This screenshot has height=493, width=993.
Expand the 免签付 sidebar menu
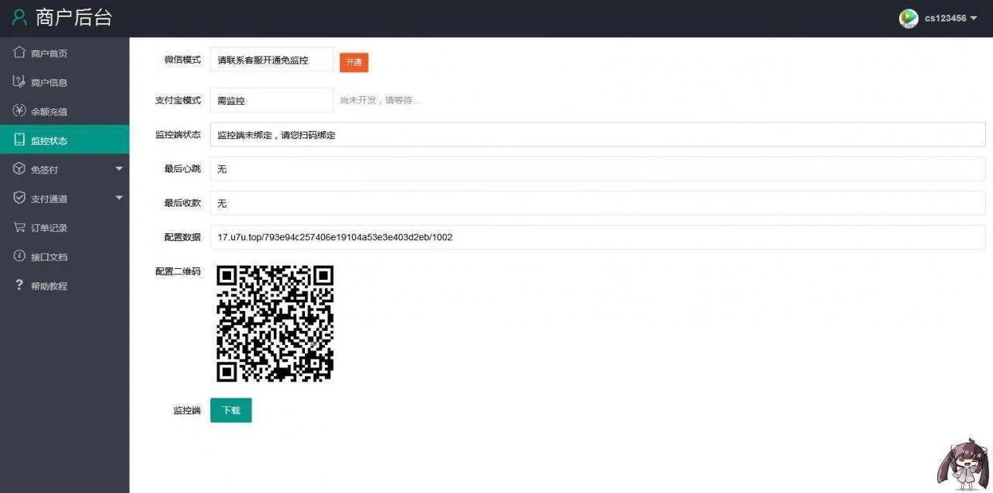pyautogui.click(x=64, y=168)
